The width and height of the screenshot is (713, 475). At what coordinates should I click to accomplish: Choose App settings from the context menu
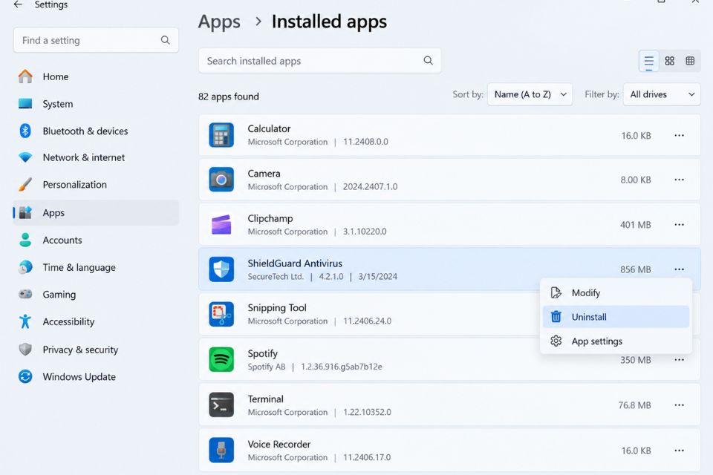[x=616, y=341]
